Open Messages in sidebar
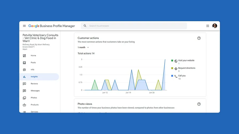The width and height of the screenshot is (239, 134). click(x=39, y=91)
